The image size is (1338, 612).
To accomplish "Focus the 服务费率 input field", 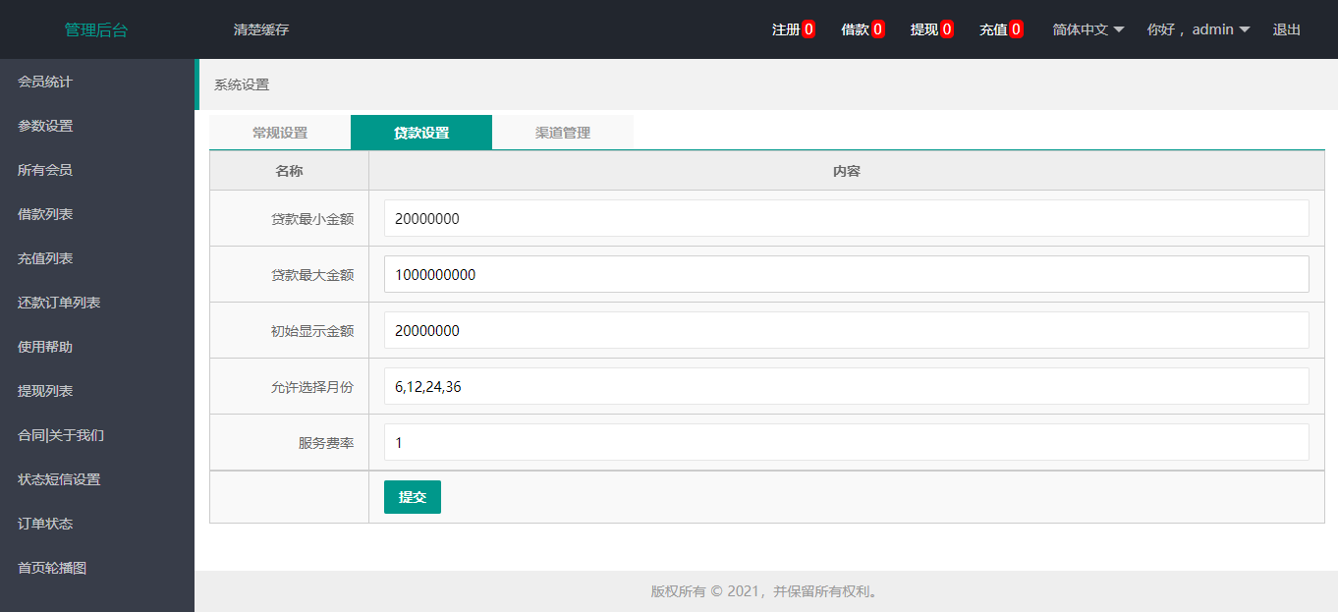I will (847, 442).
